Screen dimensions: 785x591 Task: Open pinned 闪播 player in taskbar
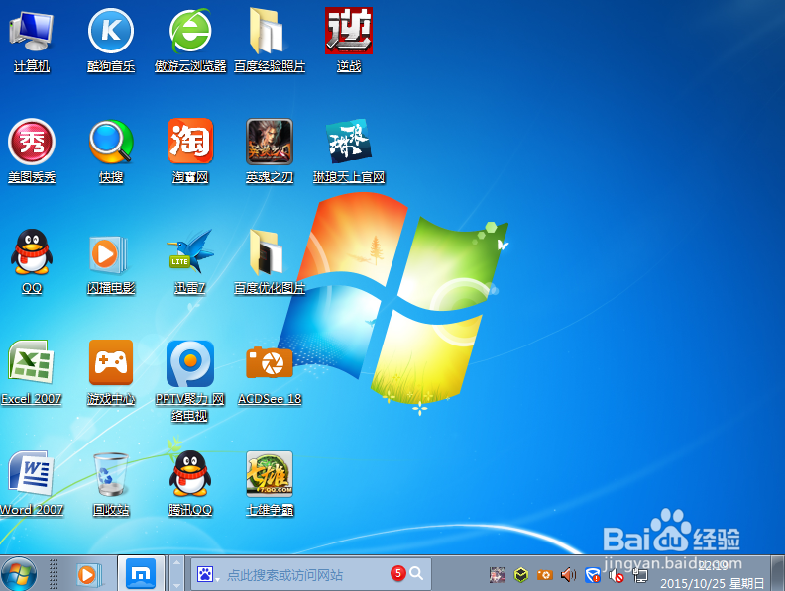click(x=89, y=574)
